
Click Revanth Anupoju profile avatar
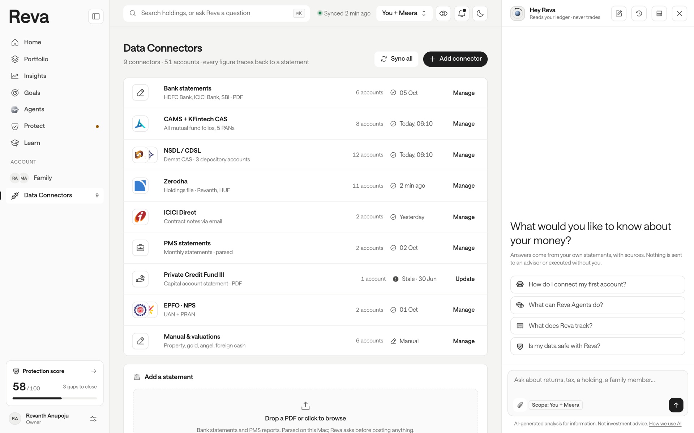point(15,419)
